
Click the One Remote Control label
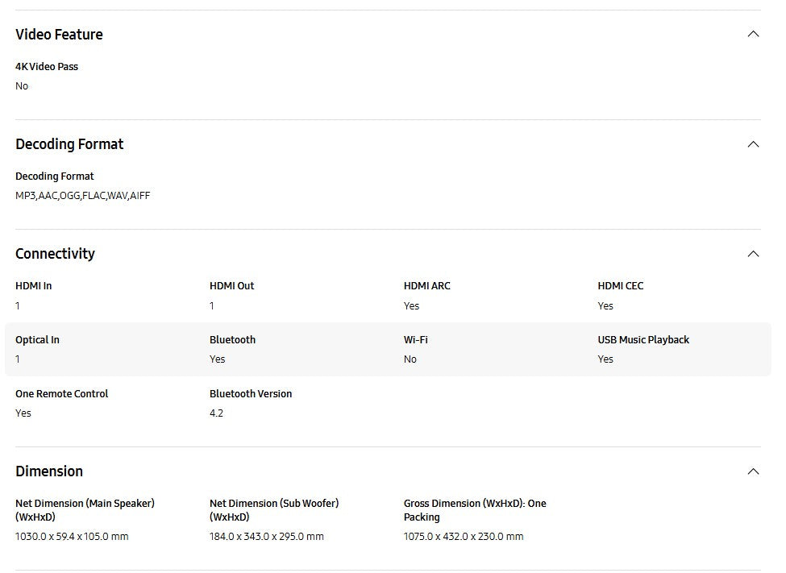tap(61, 394)
